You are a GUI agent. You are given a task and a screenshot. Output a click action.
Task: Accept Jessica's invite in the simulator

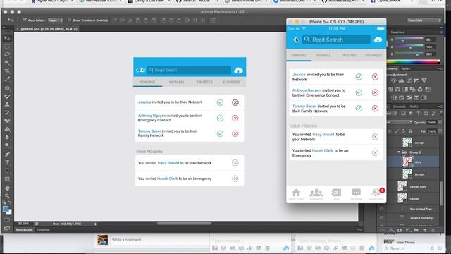point(359,77)
